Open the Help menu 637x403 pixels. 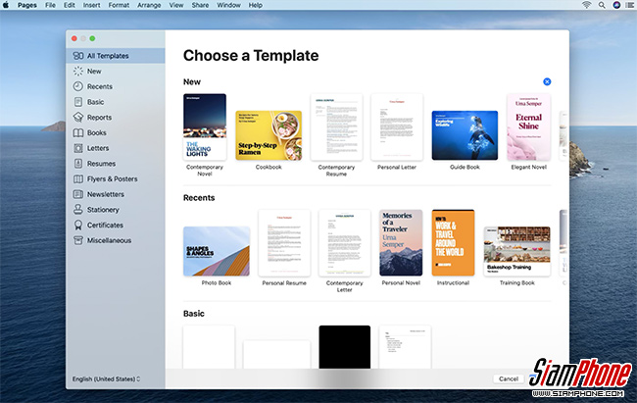(255, 5)
